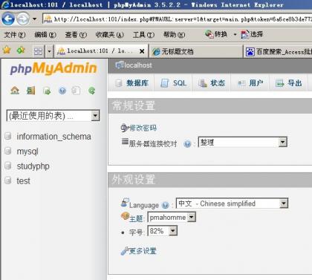Open the recently used tables dropdown
This screenshot has width=312, height=280.
pos(53,116)
